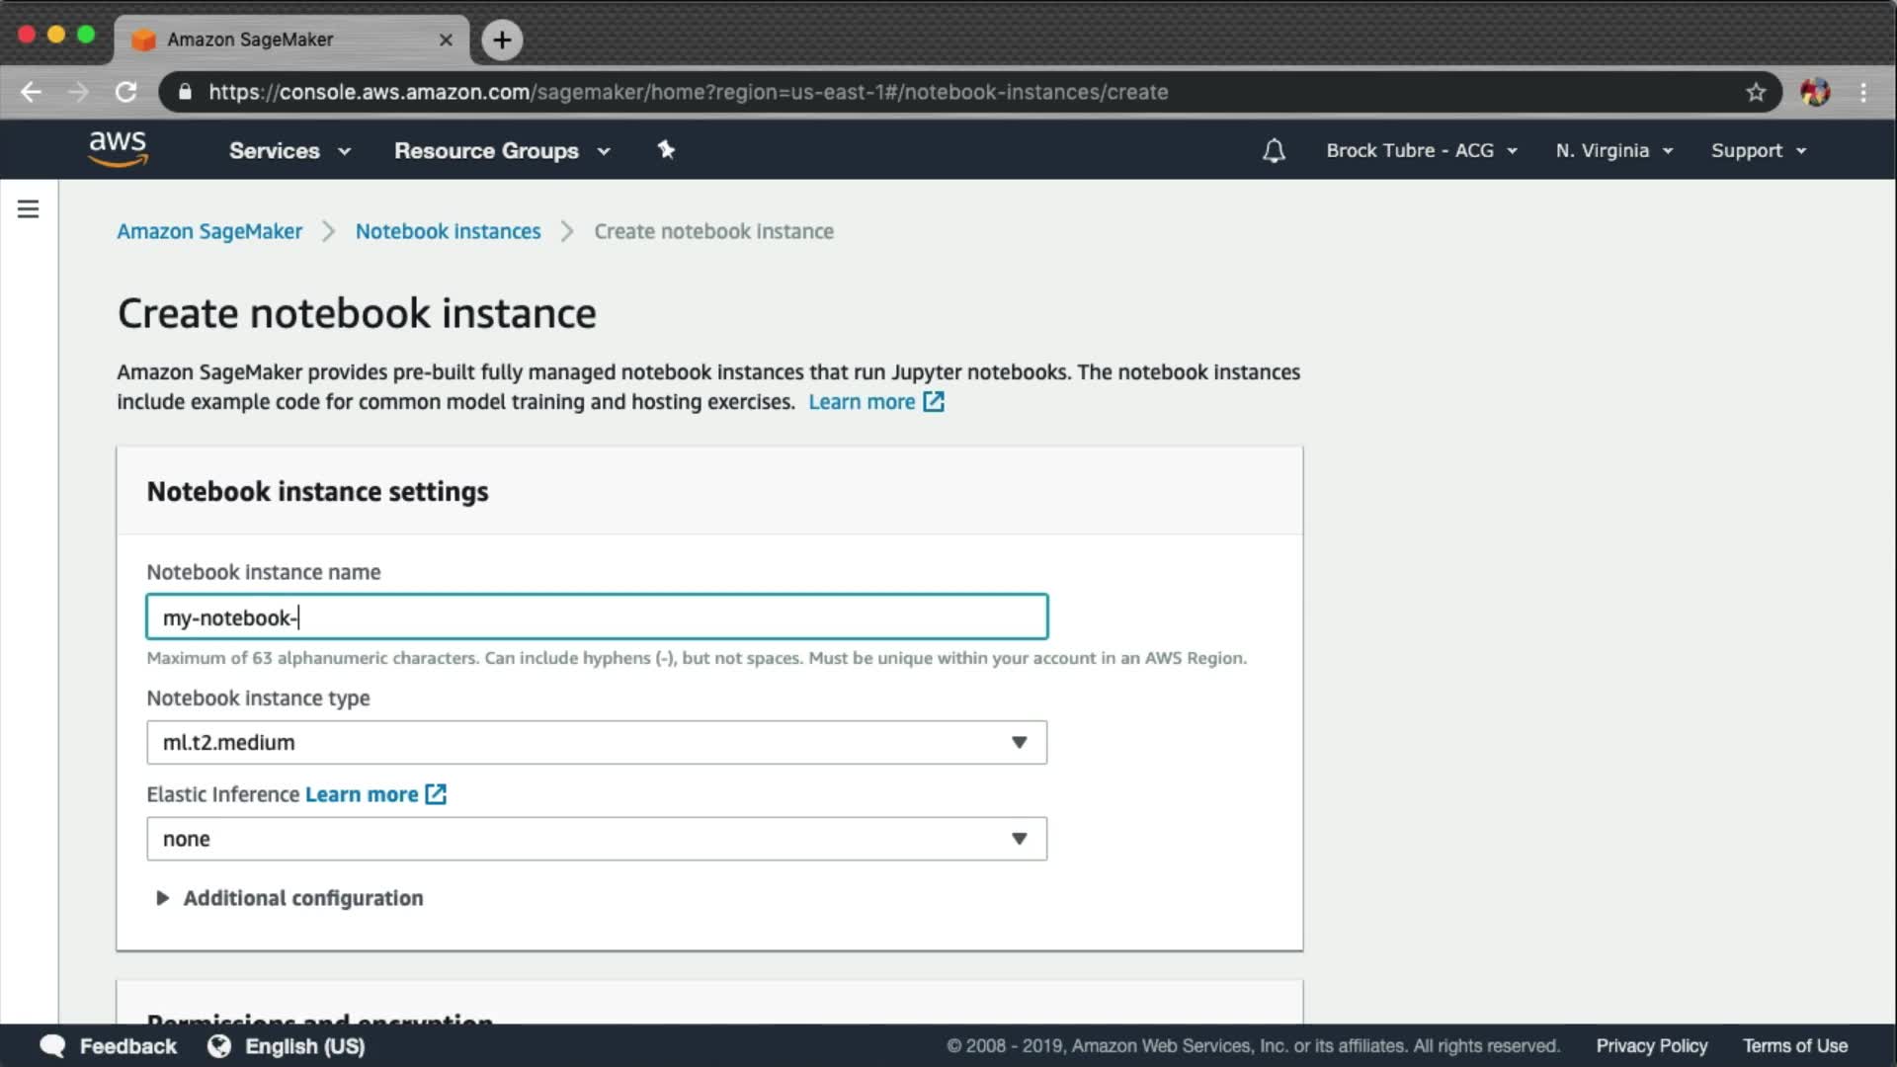
Task: Open the notifications bell icon
Action: click(x=1274, y=150)
